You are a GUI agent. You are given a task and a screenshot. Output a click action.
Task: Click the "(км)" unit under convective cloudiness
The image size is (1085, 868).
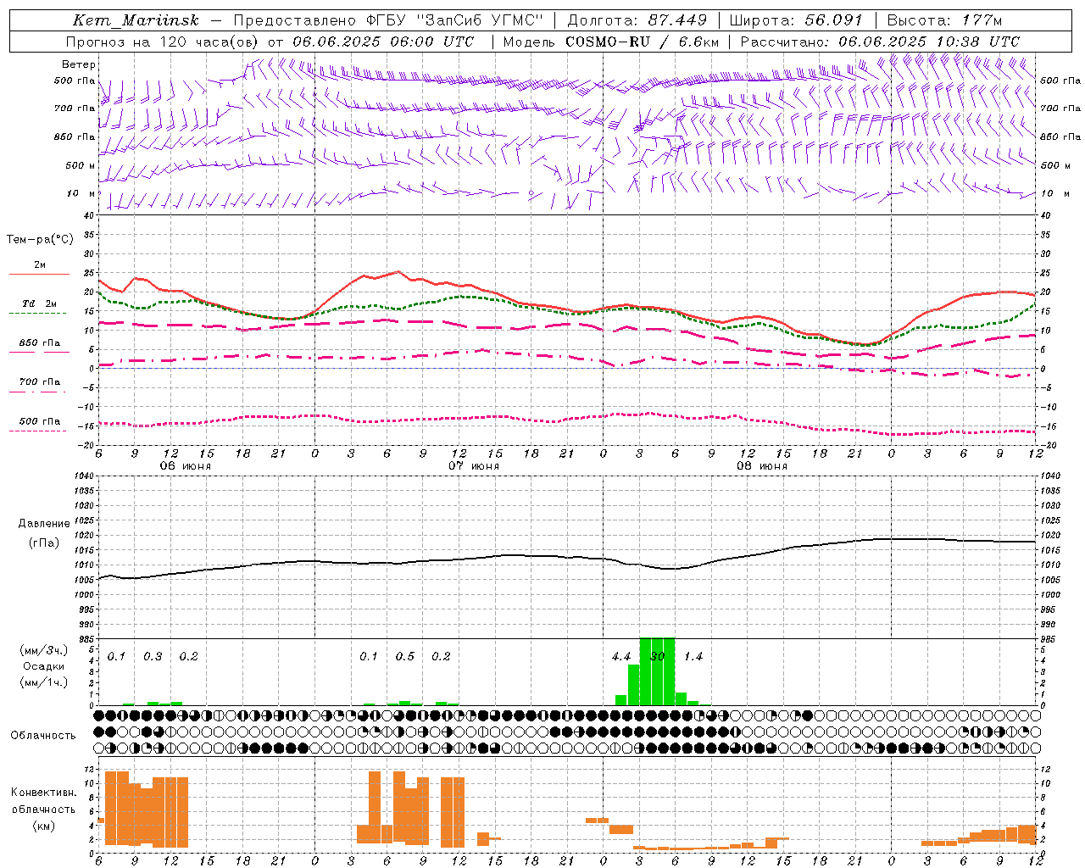[44, 826]
